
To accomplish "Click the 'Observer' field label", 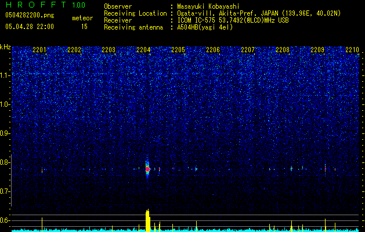I will pos(118,6).
